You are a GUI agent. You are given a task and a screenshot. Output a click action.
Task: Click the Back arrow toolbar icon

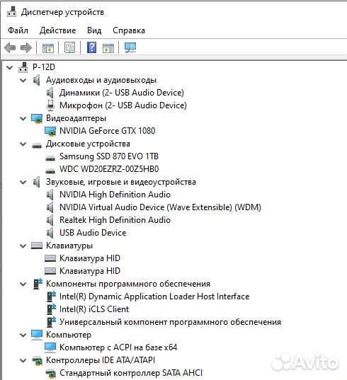click(10, 47)
